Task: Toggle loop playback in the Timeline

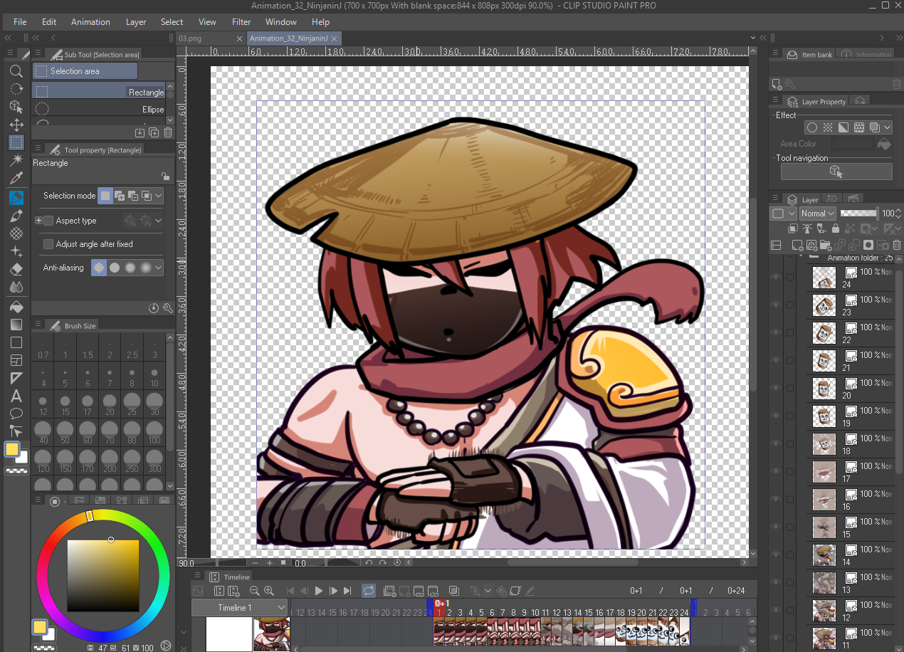Action: point(369,591)
